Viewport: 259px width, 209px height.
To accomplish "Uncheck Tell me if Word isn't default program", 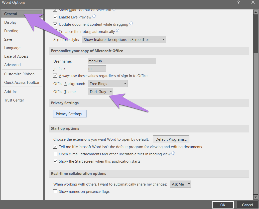I will (x=55, y=147).
